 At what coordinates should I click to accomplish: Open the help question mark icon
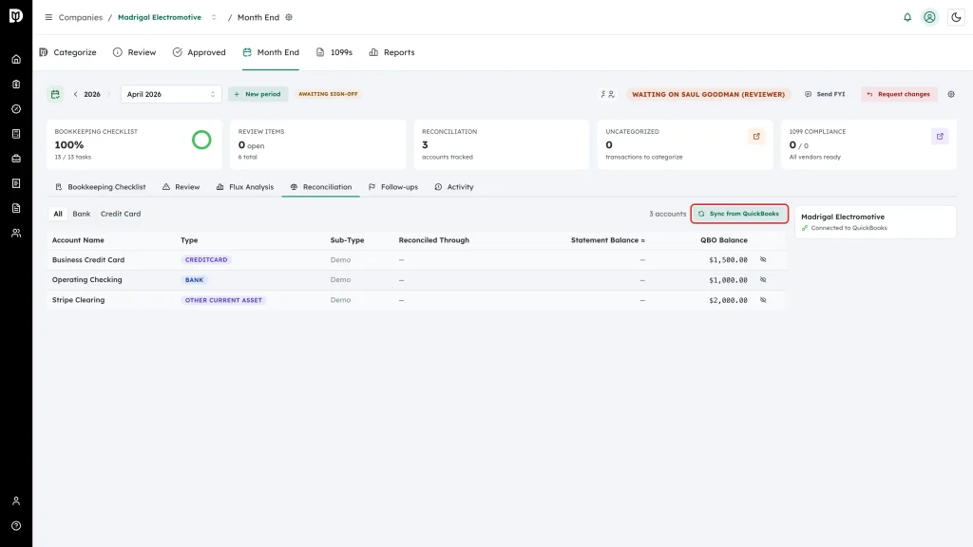point(16,526)
